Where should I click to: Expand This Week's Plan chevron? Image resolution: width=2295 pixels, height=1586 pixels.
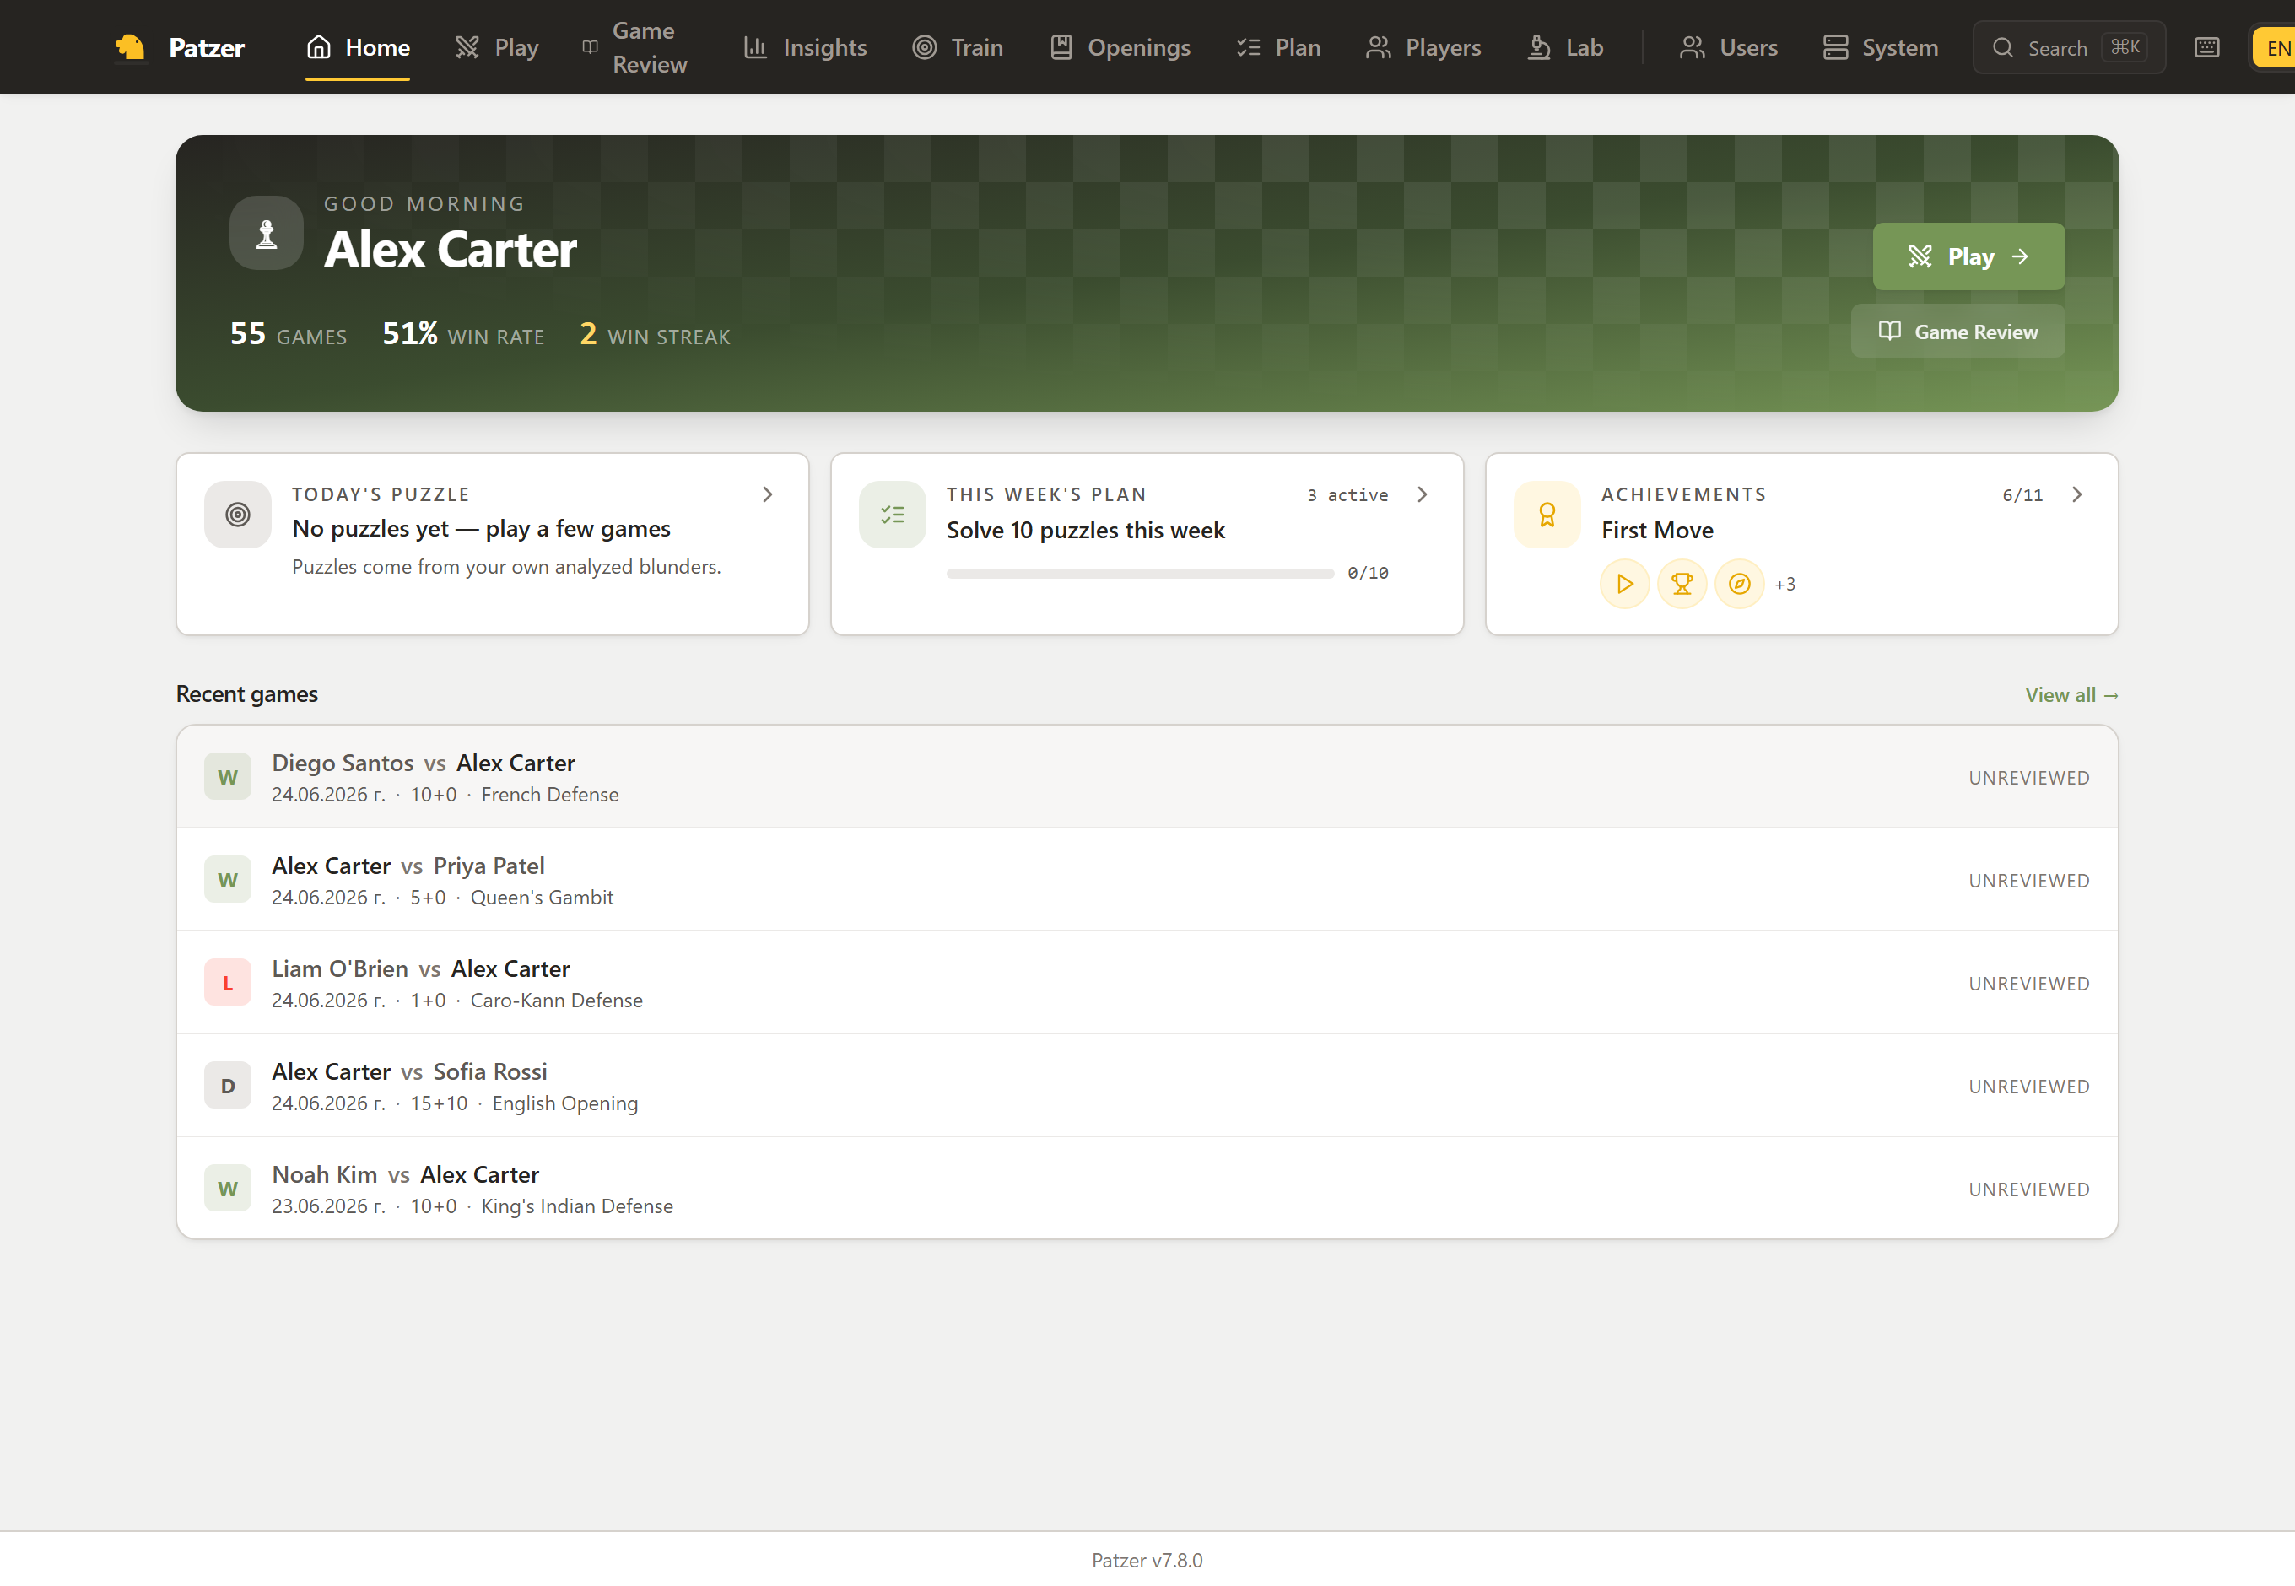click(x=1423, y=495)
